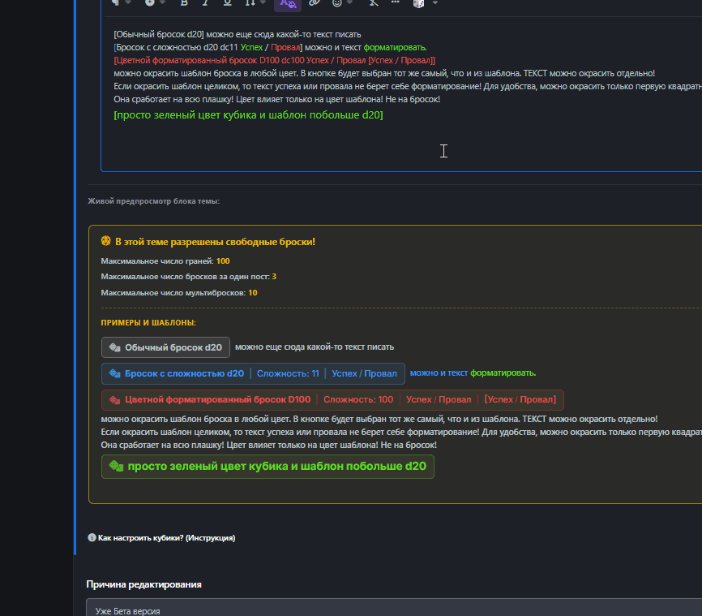
Task: Toggle underline formatting in the toolbar
Action: coord(228,2)
